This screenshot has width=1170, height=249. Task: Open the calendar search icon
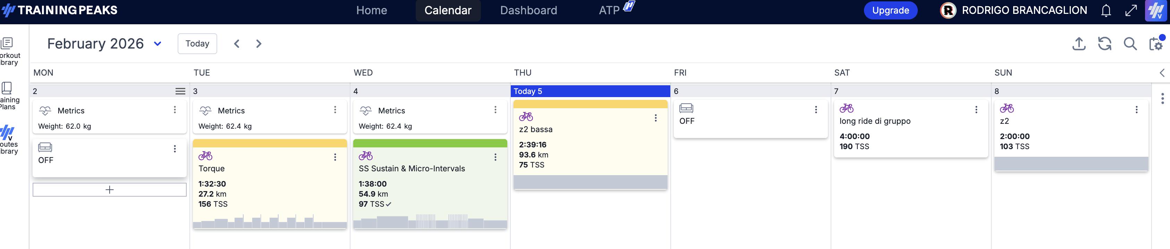1130,44
